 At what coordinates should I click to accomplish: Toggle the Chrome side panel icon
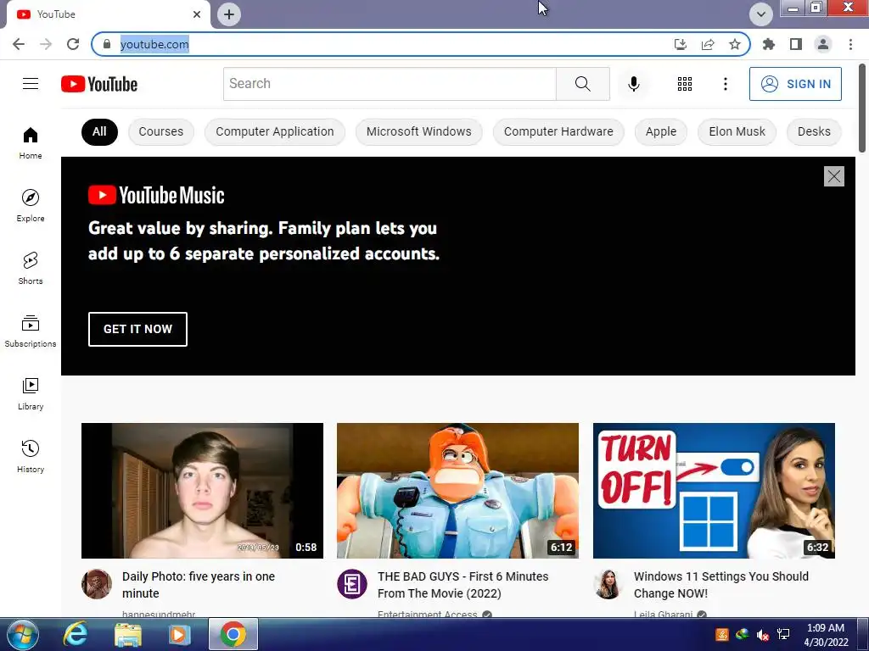(x=795, y=44)
